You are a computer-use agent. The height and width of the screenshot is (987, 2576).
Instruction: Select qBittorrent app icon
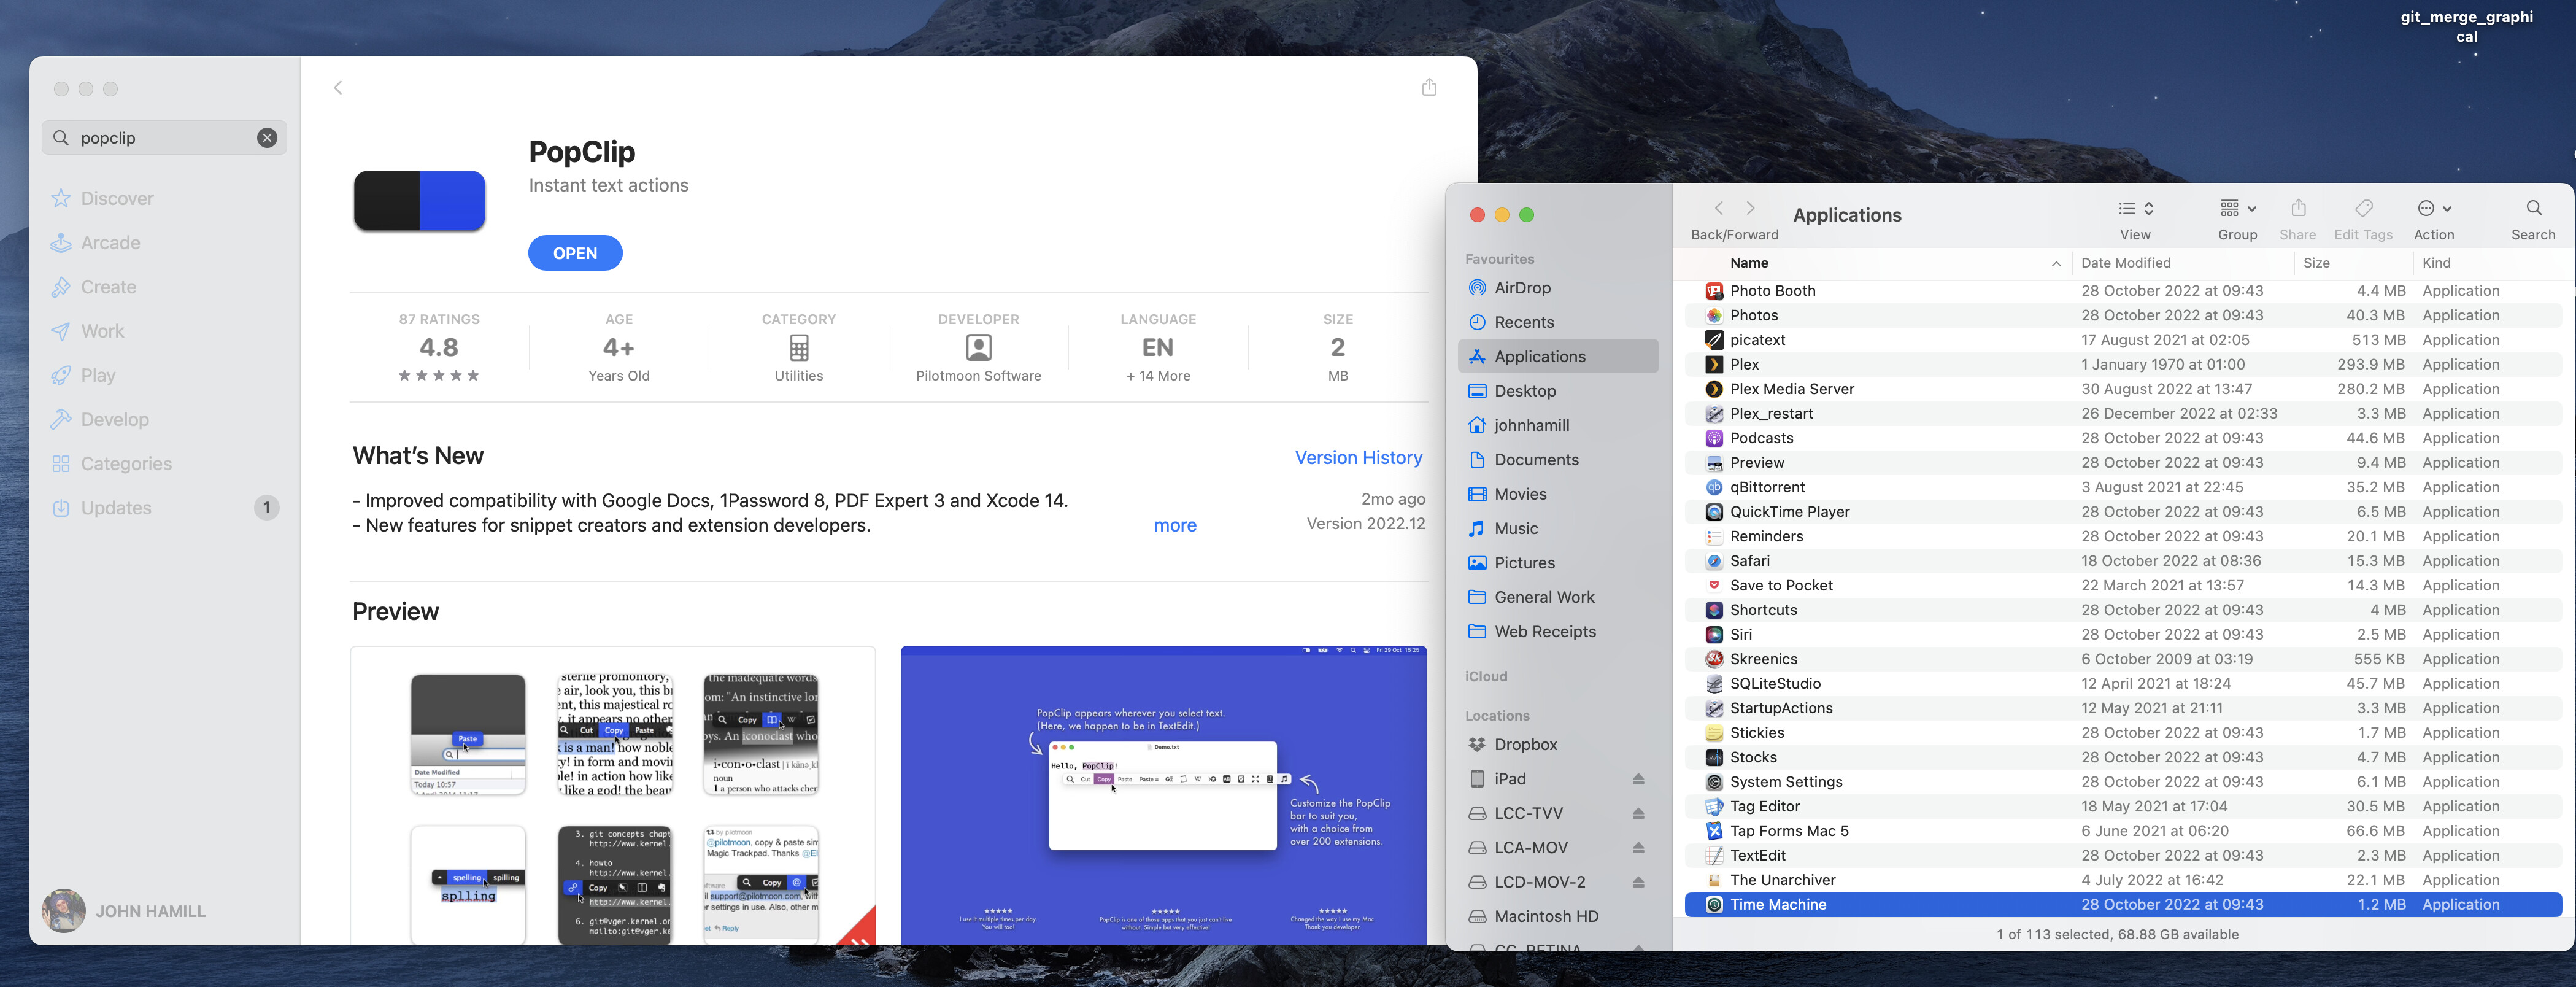click(x=1714, y=487)
